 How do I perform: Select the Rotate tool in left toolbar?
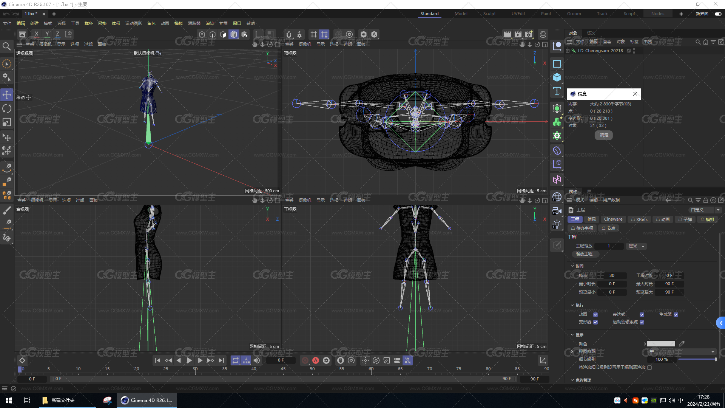(x=7, y=109)
